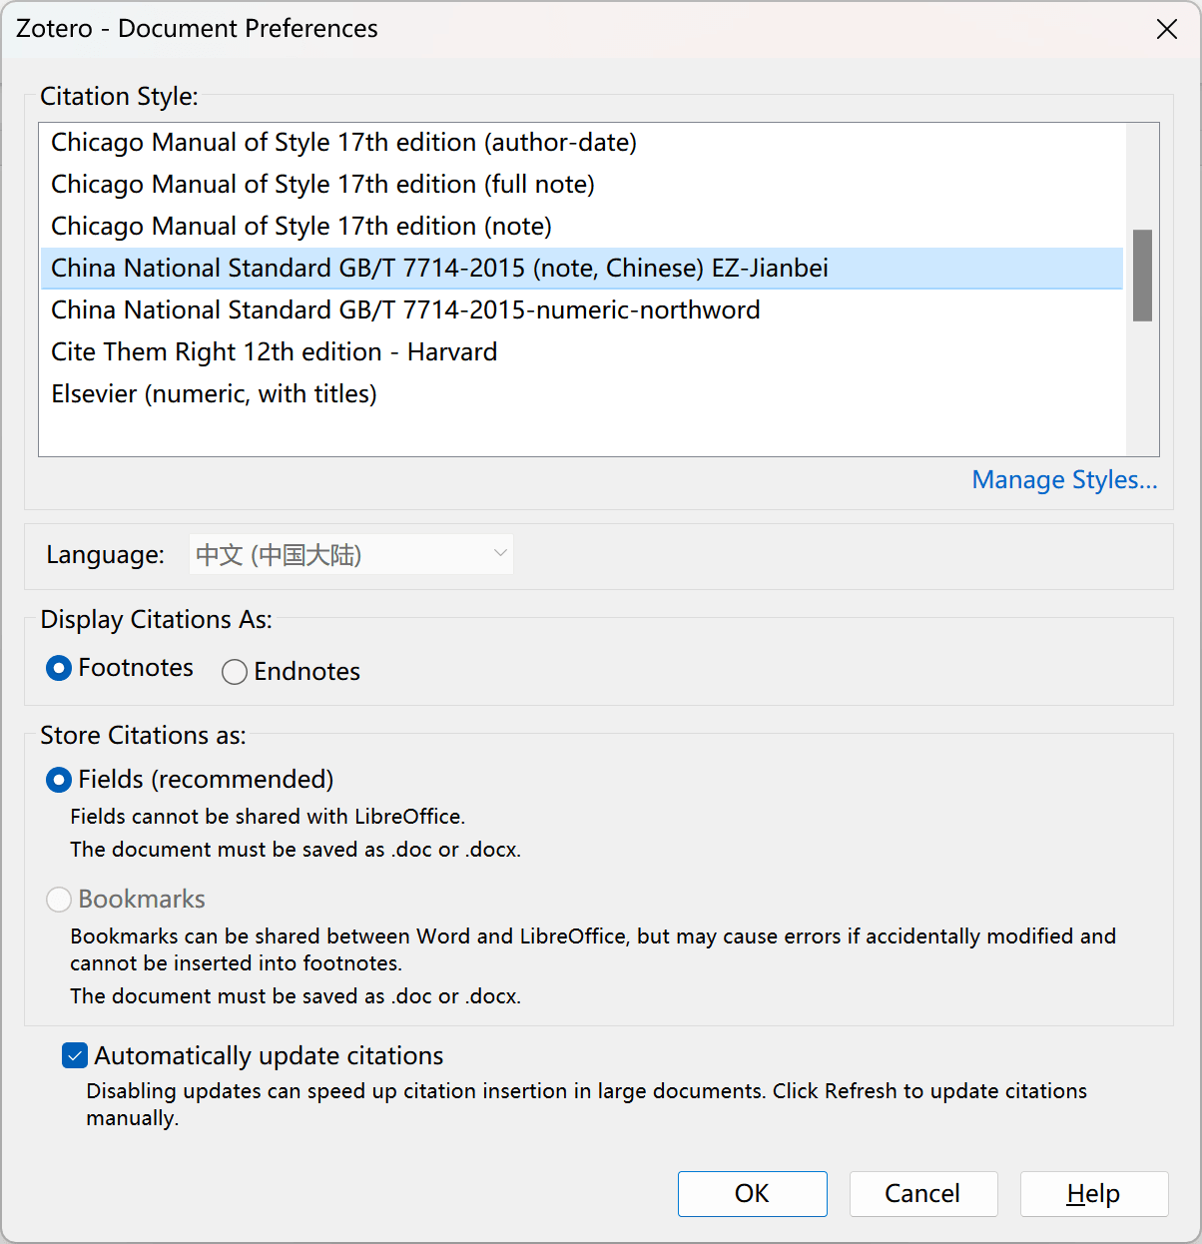Select Chicago 17th edition full note style
This screenshot has height=1244, width=1202.
[322, 185]
